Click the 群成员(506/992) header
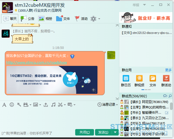Viewport: 174px width, 139px height. 134,96
